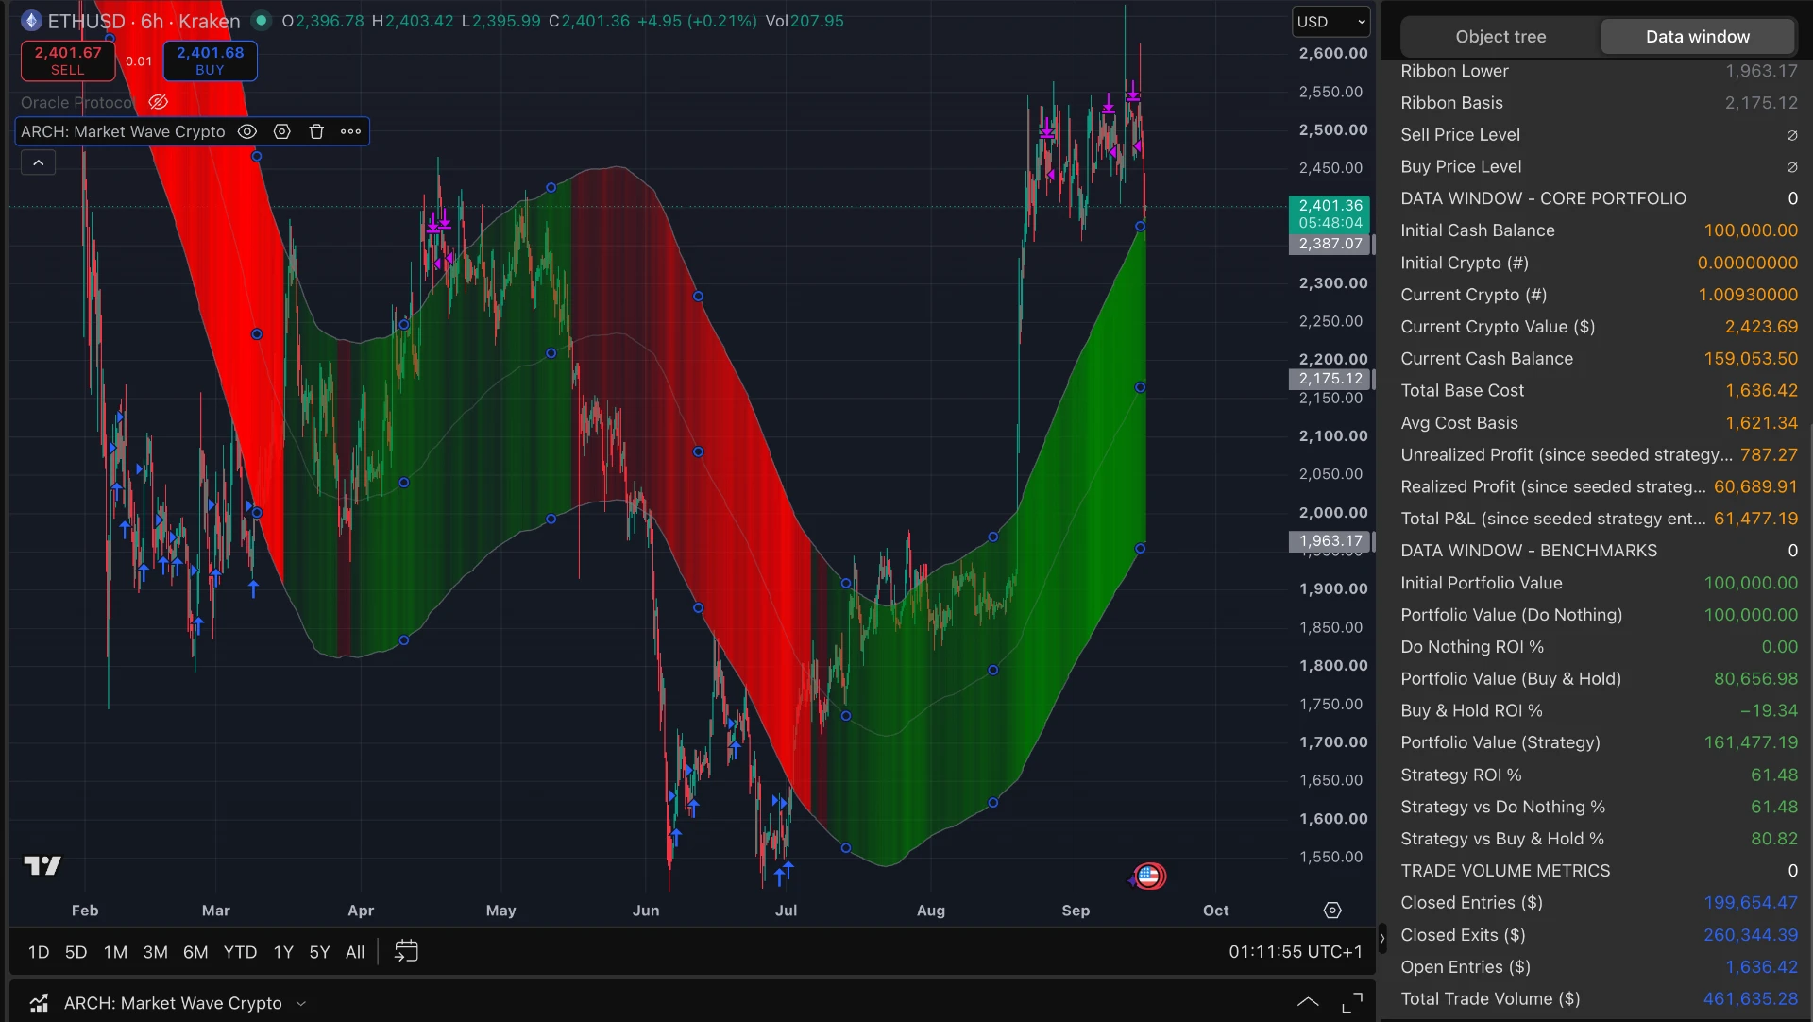Click the Total Trade Volume ($) row
1813x1022 pixels.
pos(1599,998)
